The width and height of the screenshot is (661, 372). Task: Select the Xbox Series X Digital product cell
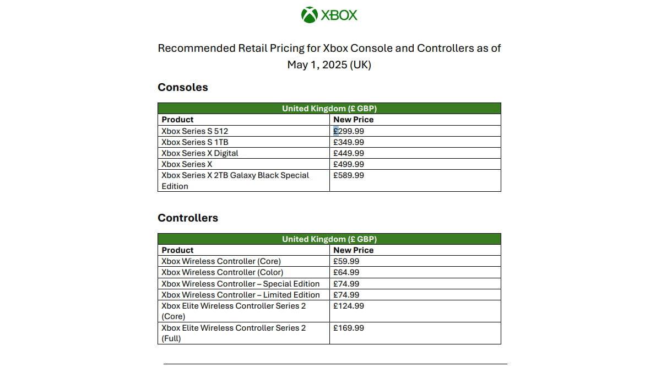coord(200,153)
